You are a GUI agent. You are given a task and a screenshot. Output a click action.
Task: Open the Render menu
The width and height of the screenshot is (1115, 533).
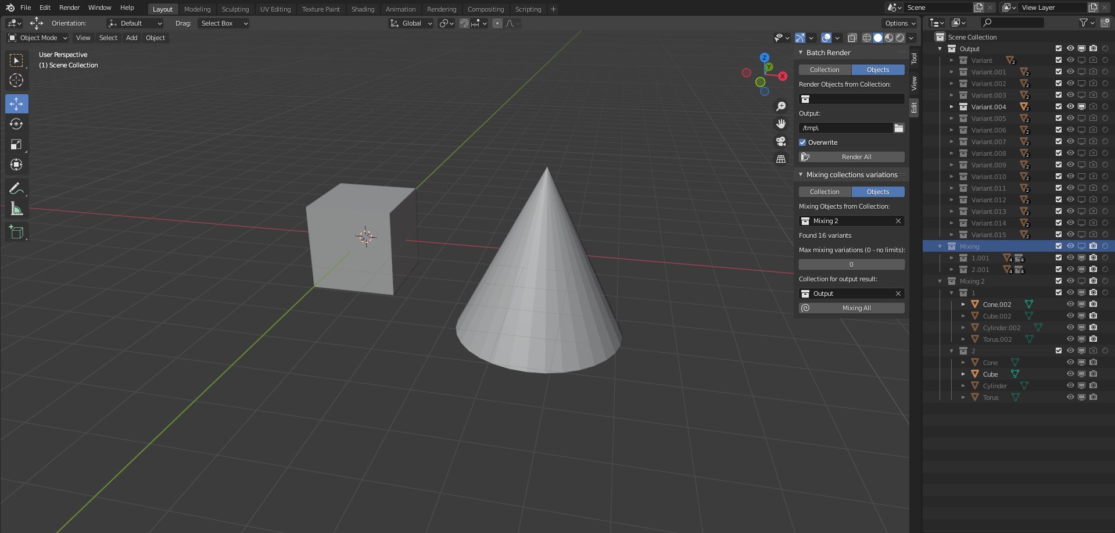click(69, 8)
